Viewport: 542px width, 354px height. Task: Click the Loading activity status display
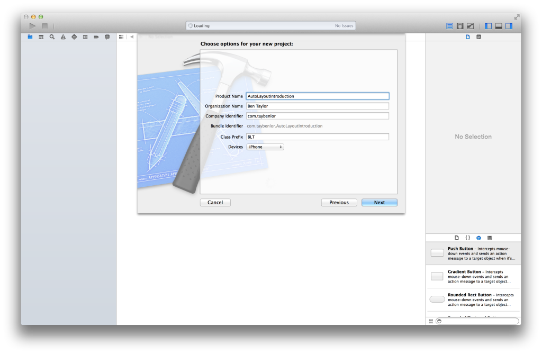click(x=270, y=26)
